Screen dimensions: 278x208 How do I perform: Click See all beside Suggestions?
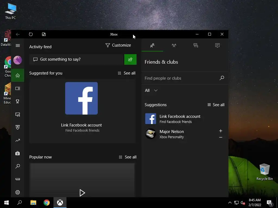(216, 105)
